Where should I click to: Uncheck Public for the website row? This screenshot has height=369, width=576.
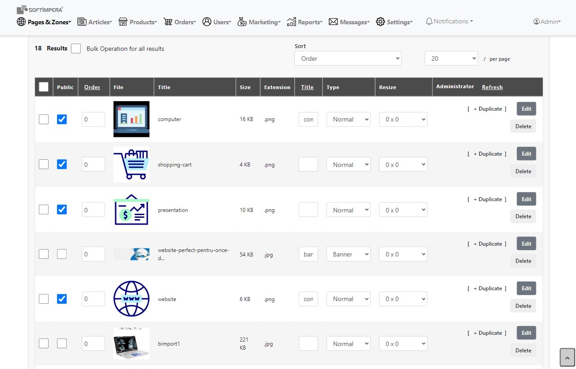[x=62, y=299]
